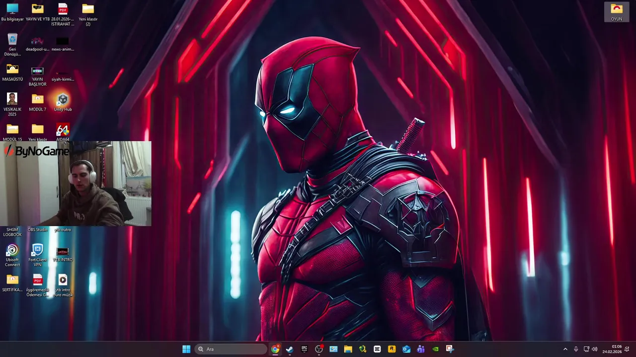Image resolution: width=636 pixels, height=357 pixels.
Task: Select the Geri Dönüşüm recycle bin icon
Action: coord(12,45)
